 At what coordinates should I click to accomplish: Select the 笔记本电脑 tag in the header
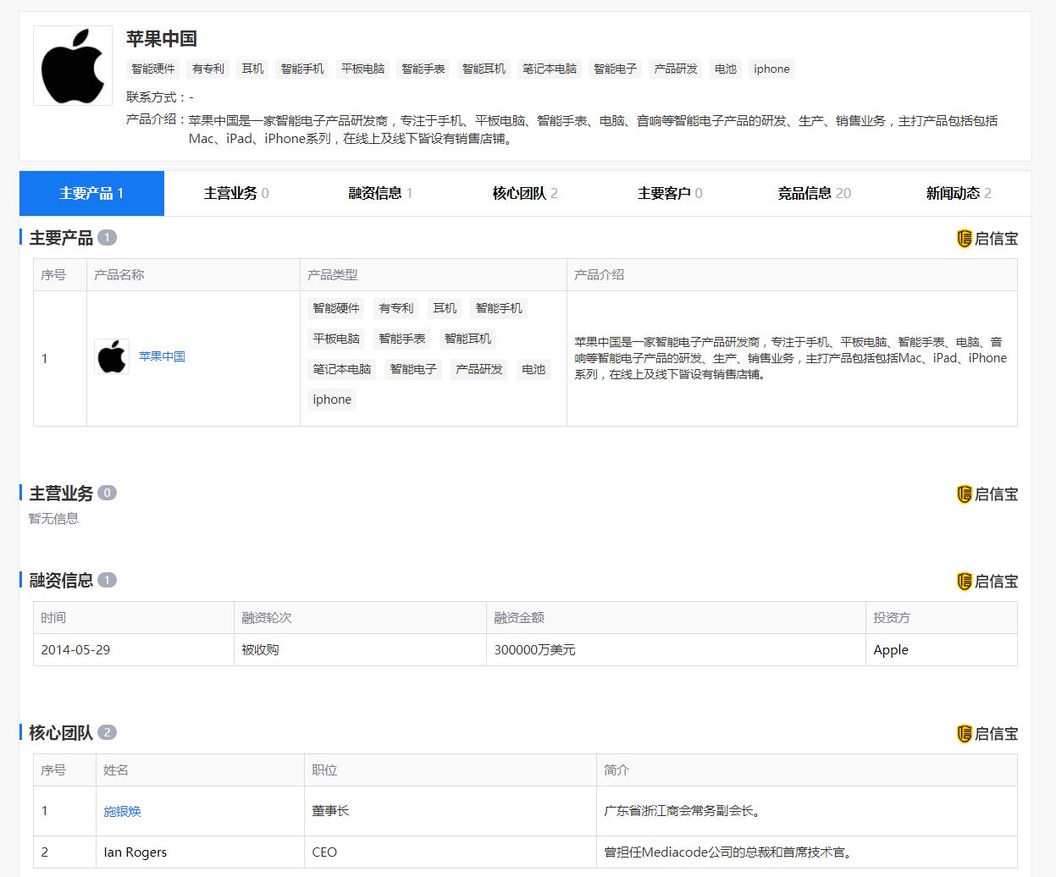(549, 69)
